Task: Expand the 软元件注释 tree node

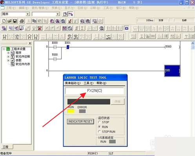Action: point(8,57)
